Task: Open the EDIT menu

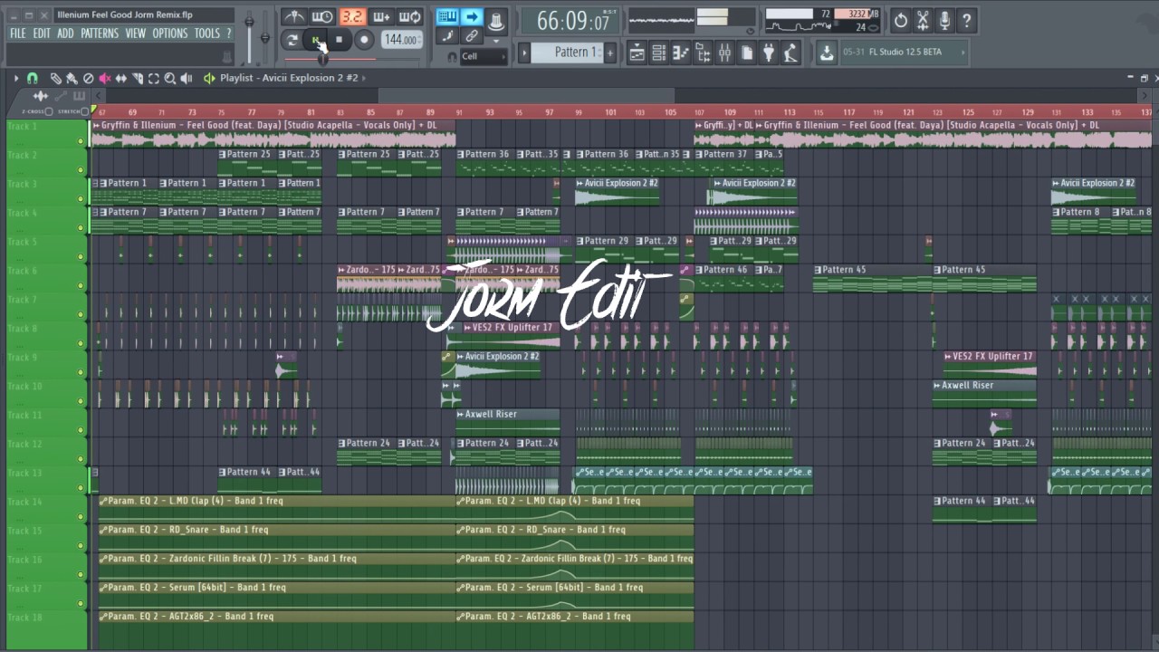Action: (42, 34)
